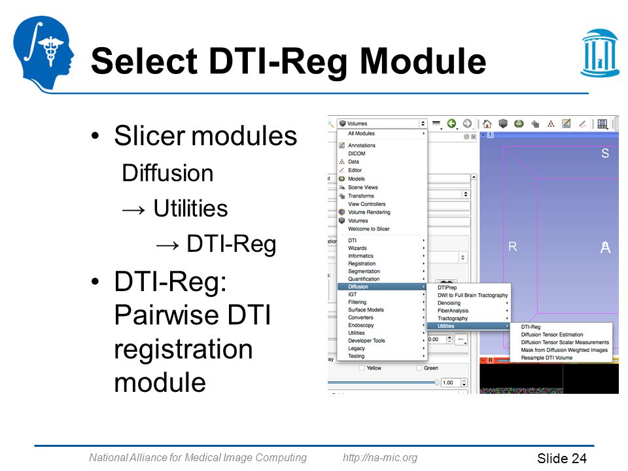Choose Data from the module menu

point(382,162)
